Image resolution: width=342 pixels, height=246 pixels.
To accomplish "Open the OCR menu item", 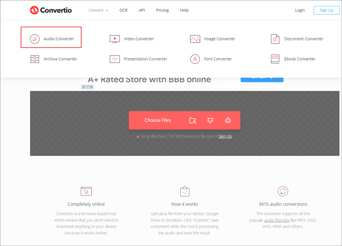I will (124, 10).
